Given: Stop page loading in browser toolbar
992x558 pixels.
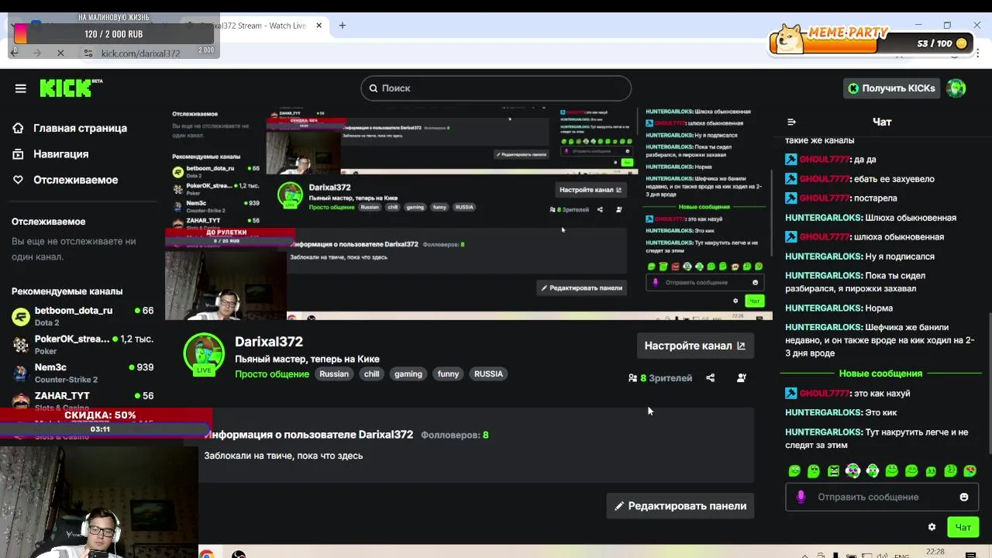Looking at the screenshot, I should pos(60,53).
